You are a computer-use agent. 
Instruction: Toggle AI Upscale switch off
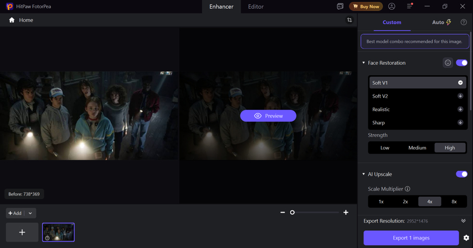[461, 174]
